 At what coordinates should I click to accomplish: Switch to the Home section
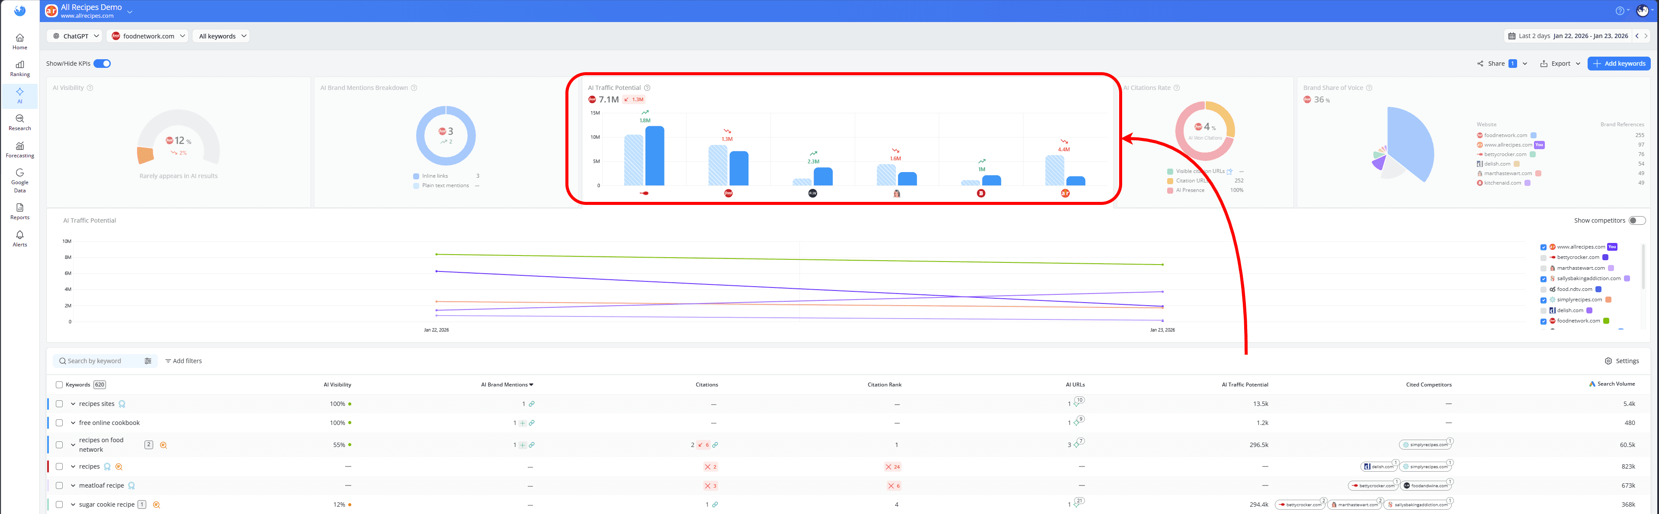coord(19,41)
